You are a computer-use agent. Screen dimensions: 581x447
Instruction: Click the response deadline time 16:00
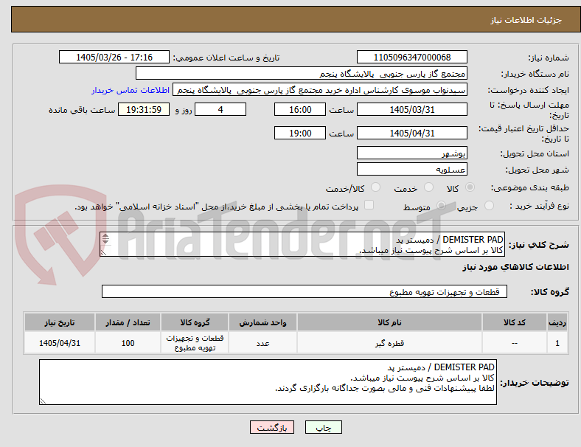coord(300,109)
